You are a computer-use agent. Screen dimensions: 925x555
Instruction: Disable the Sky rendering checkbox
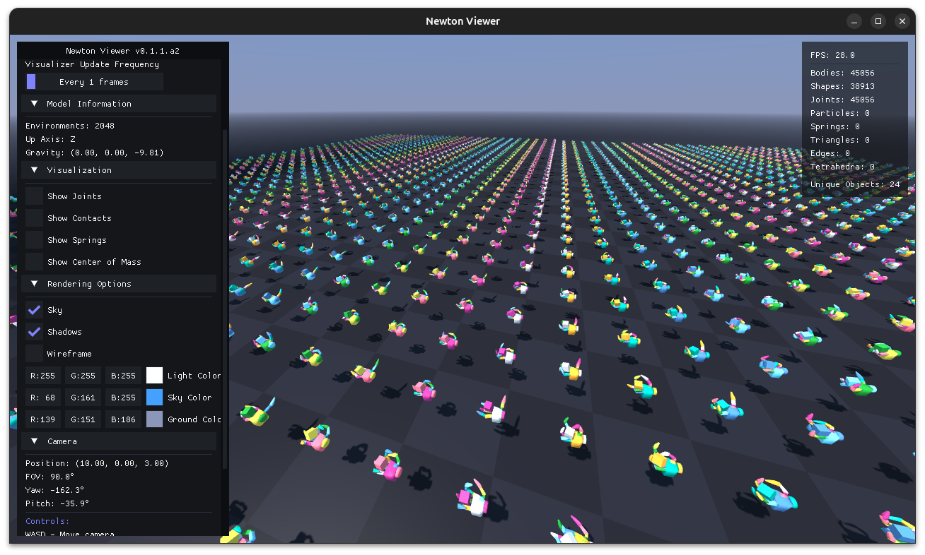pyautogui.click(x=35, y=310)
